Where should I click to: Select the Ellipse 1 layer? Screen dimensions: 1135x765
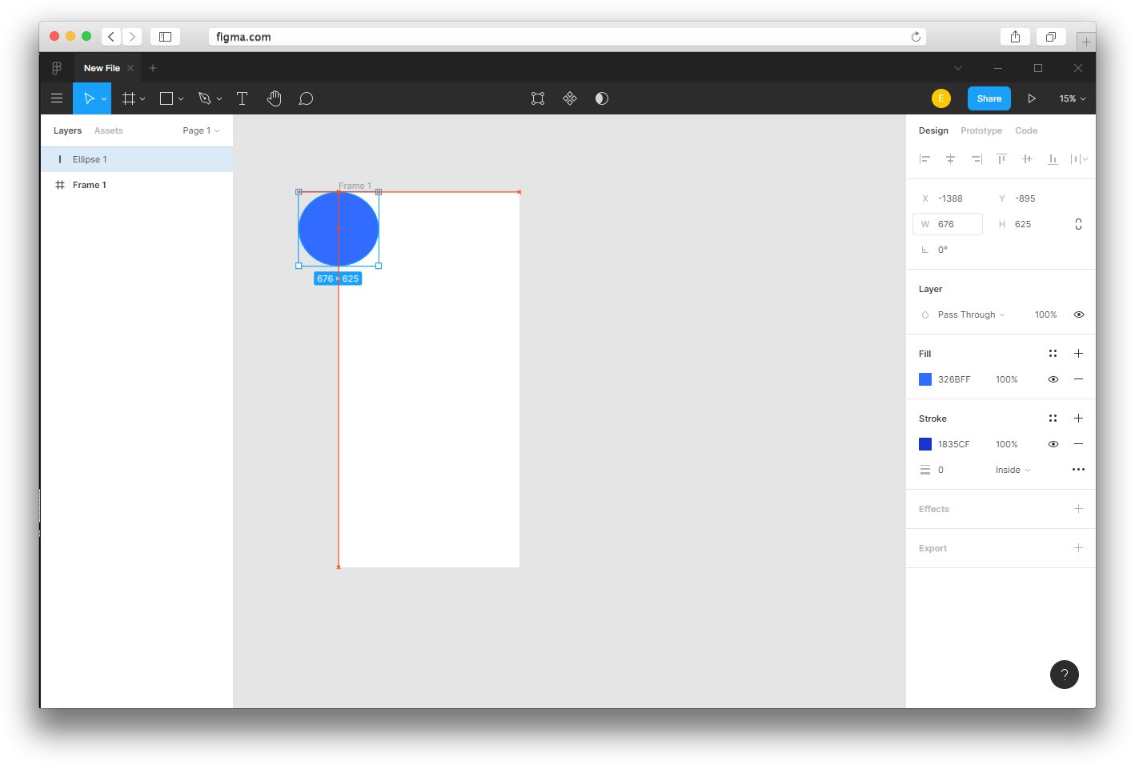pos(137,159)
